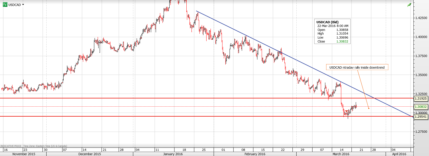Click the Close value in the data box
This screenshot has width=429, height=156.
point(343,41)
